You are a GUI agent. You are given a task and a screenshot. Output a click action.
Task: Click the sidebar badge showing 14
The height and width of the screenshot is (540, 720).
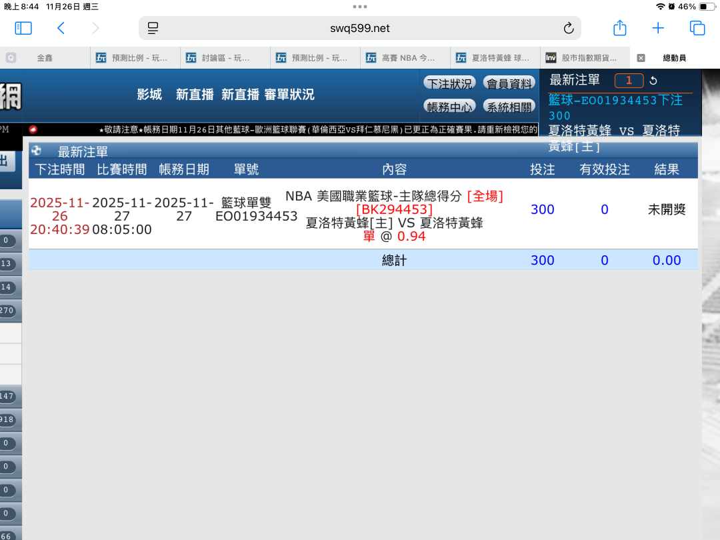click(x=7, y=287)
